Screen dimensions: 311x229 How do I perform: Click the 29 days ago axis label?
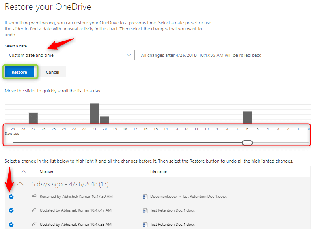point(13,129)
